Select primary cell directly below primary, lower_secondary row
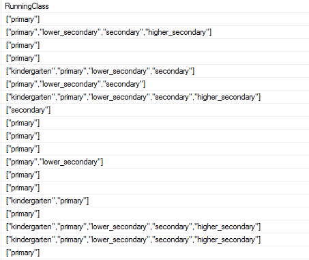Screen dimensions: 309x260 155,175
